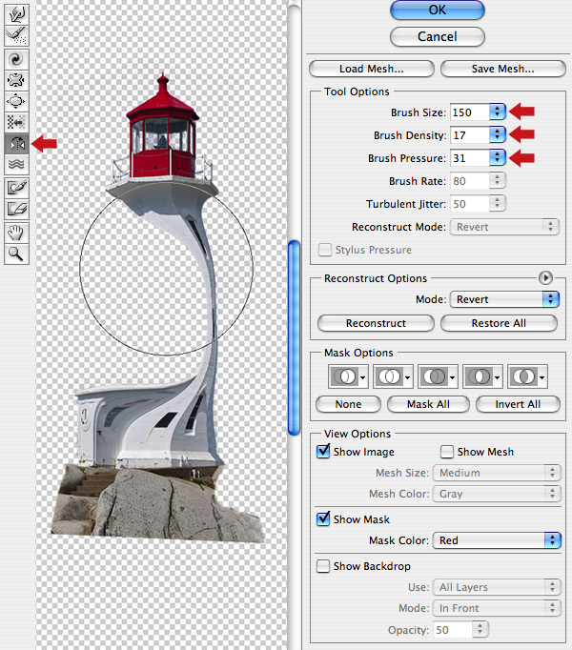Click the Add to Selection mask icon

click(393, 376)
